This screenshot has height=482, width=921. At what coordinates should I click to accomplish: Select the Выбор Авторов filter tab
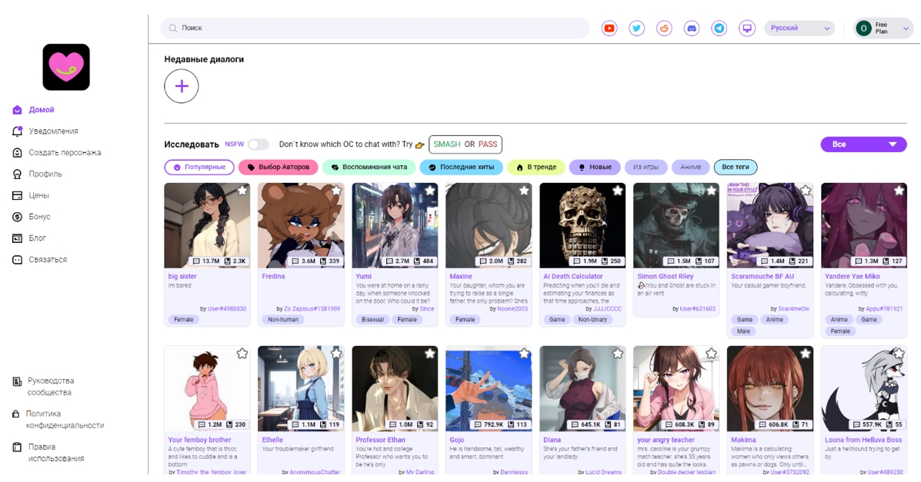pos(278,168)
